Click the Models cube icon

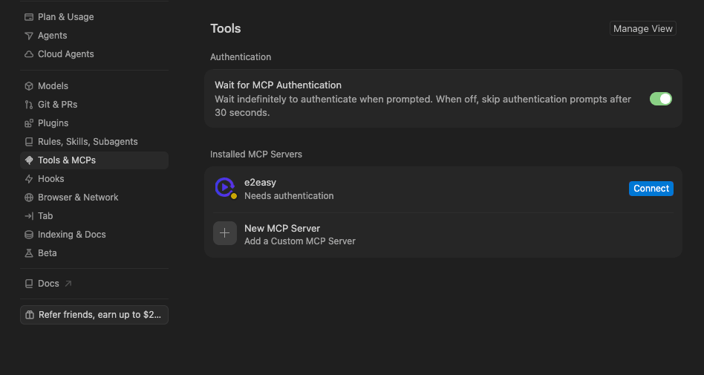pos(29,86)
